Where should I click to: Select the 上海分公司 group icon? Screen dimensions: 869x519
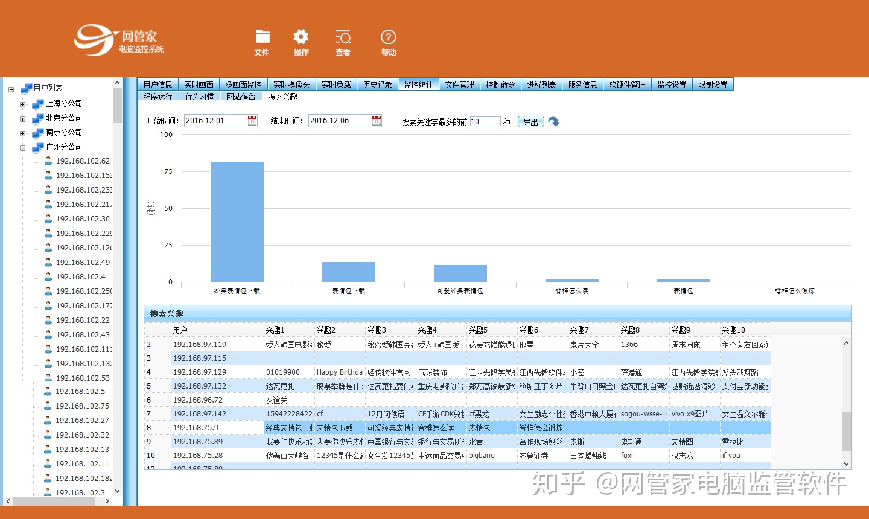[38, 104]
